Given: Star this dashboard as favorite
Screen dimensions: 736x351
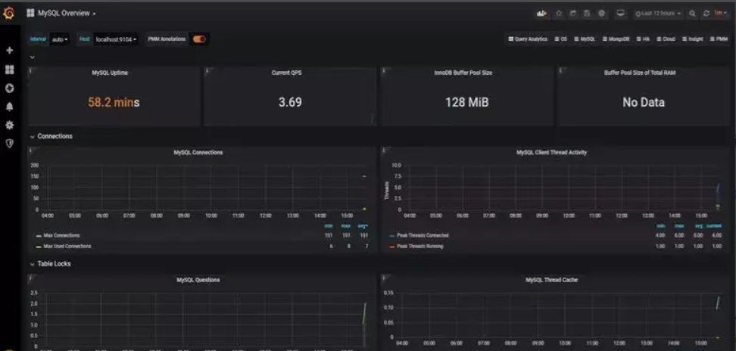Looking at the screenshot, I should (x=559, y=14).
